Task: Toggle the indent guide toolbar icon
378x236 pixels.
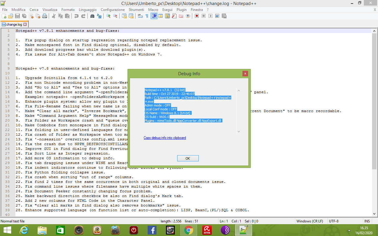Action: coord(154,16)
